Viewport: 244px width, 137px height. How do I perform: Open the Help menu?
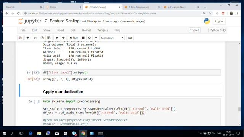(x=117, y=30)
